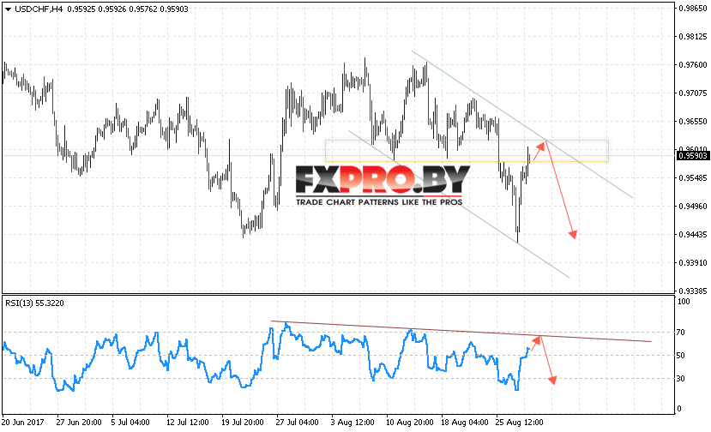Image resolution: width=711 pixels, height=432 pixels.
Task: Click the 27 Jul 04:00 time label
Action: click(297, 422)
